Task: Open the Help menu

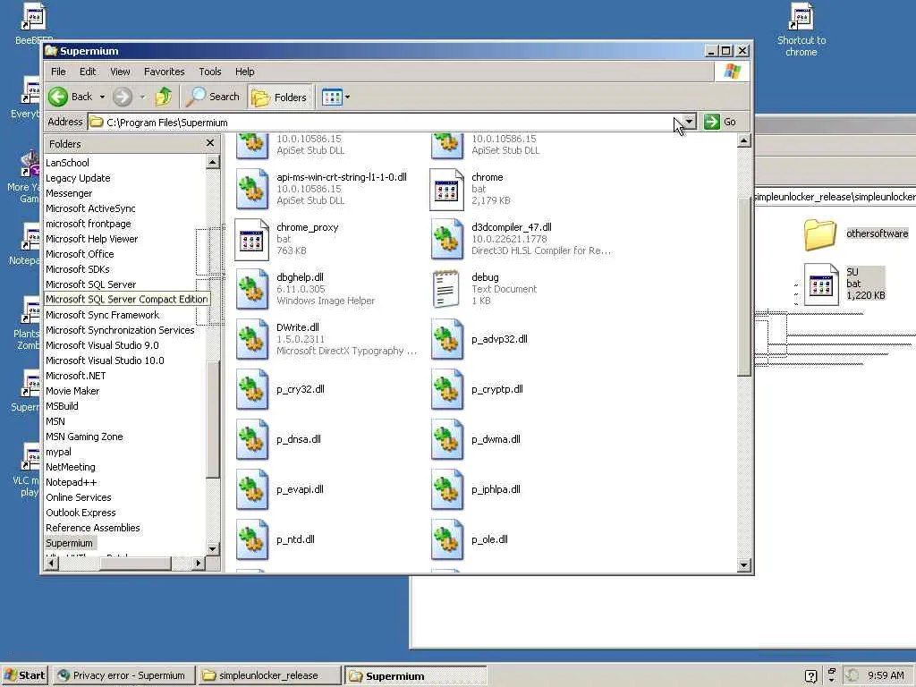Action: [245, 72]
